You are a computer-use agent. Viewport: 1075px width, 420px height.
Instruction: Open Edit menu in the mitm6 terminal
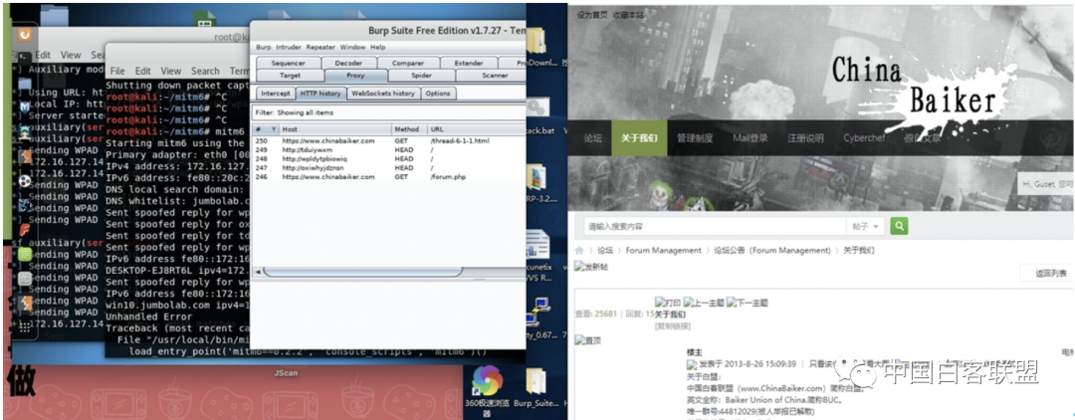pyautogui.click(x=142, y=71)
